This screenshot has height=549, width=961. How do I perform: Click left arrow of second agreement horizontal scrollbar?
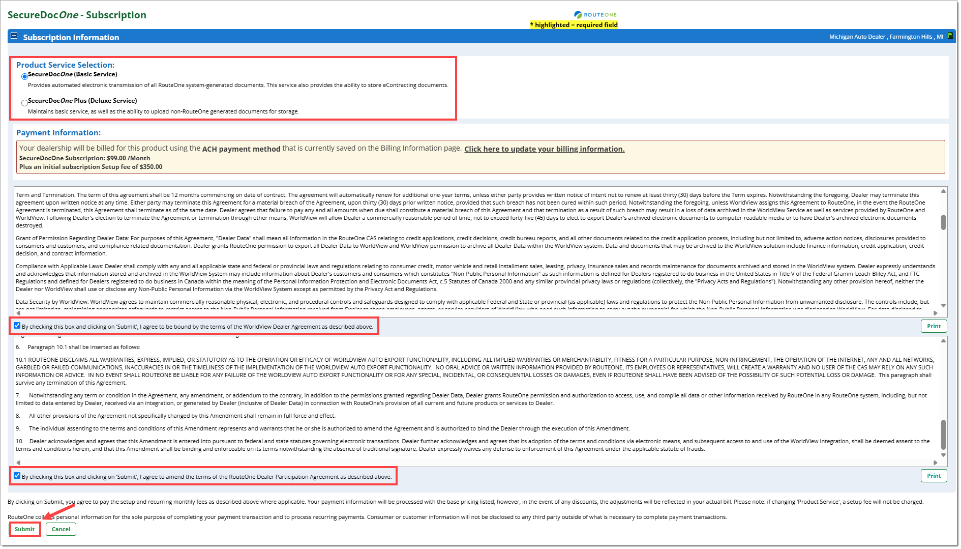click(x=18, y=463)
